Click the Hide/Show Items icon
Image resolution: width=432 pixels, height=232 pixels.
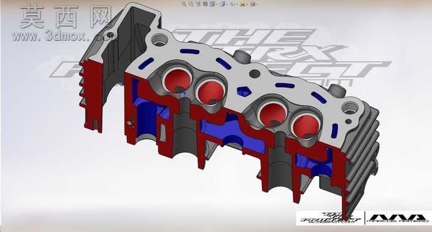[232, 4]
